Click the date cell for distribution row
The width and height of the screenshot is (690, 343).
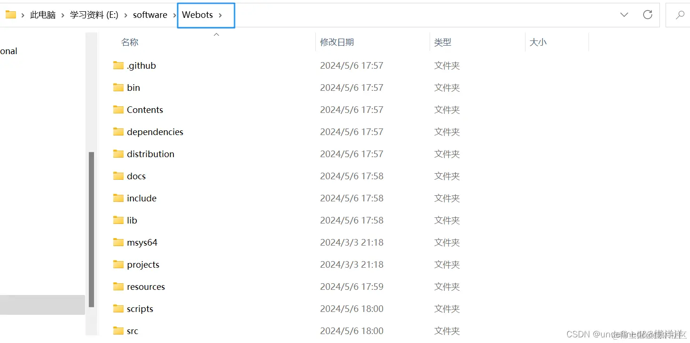352,154
